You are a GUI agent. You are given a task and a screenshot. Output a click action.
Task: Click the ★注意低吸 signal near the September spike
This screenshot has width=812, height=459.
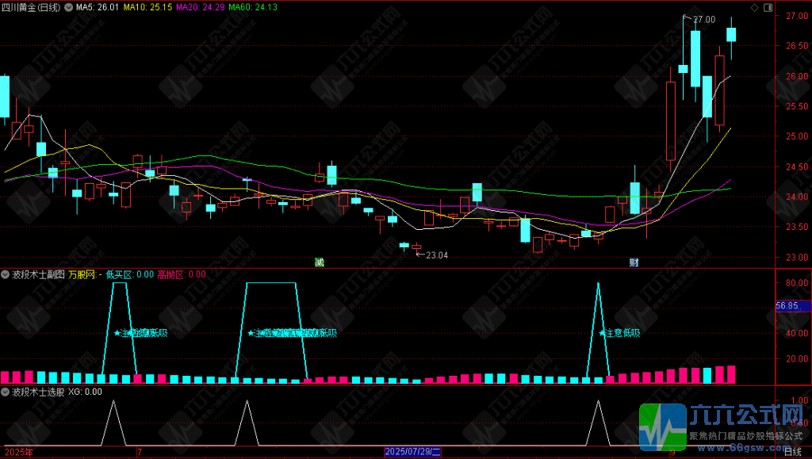click(x=619, y=333)
